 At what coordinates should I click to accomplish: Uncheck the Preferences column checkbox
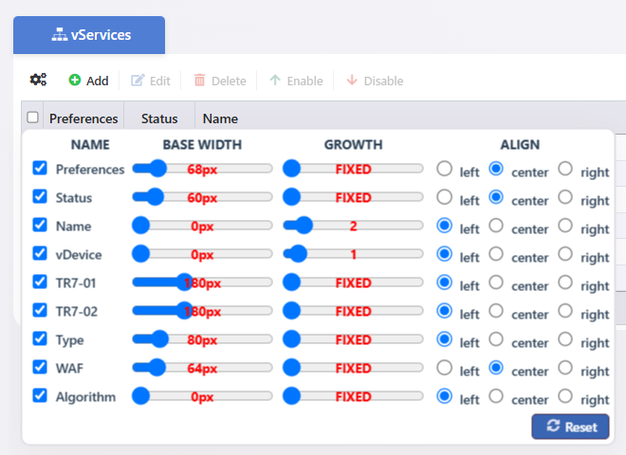click(40, 168)
